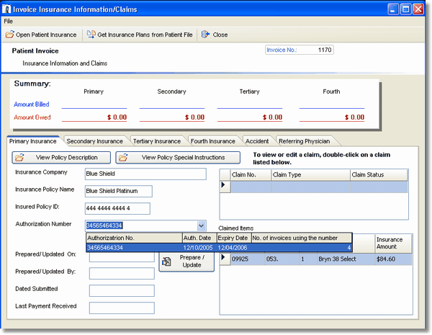Image resolution: width=432 pixels, height=335 pixels.
Task: Click the Close door icon in the toolbar
Action: pyautogui.click(x=205, y=35)
